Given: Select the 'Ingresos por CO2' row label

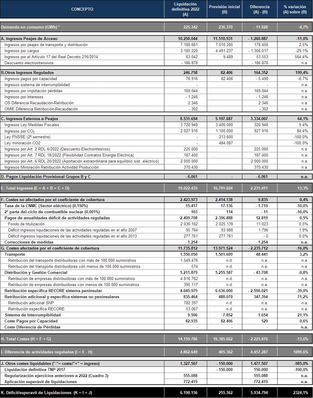Looking at the screenshot, I should point(19,131).
